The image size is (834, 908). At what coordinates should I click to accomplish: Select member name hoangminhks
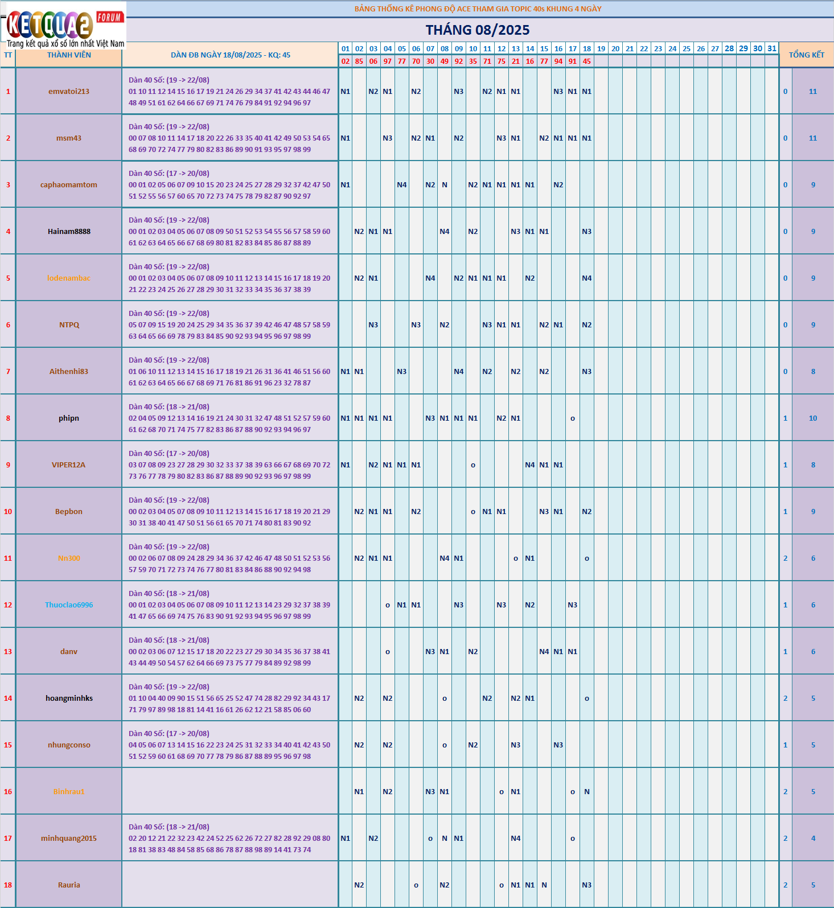click(69, 699)
